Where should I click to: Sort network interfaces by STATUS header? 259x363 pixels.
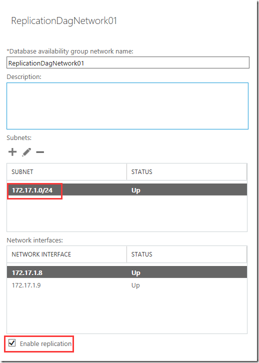(x=187, y=254)
